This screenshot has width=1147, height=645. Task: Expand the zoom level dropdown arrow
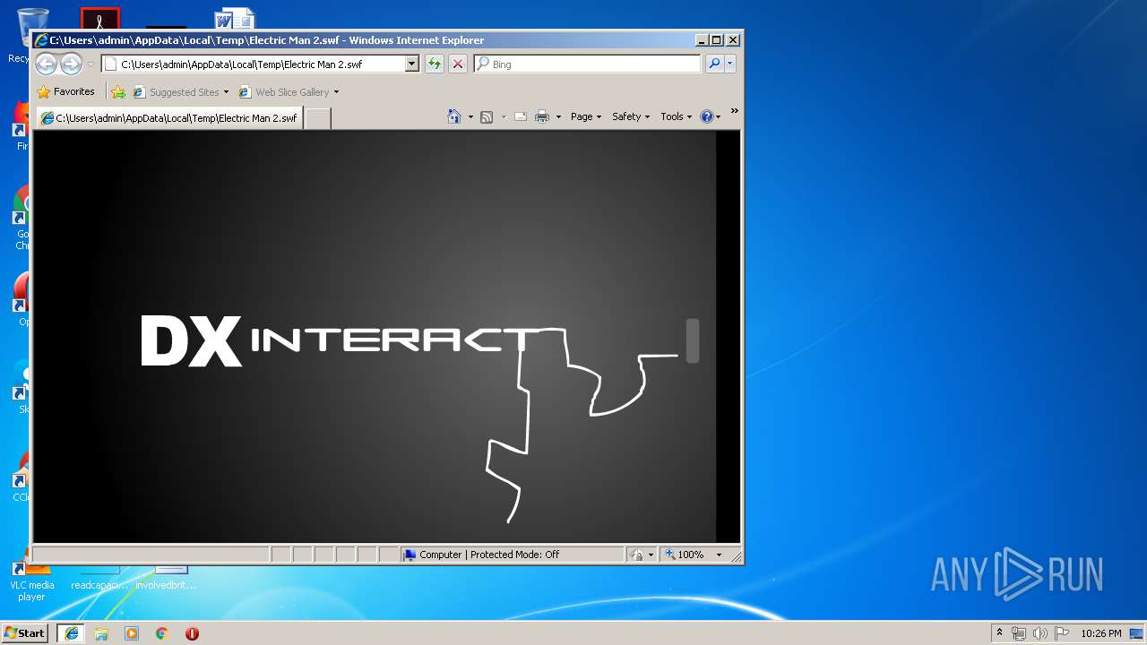coord(719,555)
